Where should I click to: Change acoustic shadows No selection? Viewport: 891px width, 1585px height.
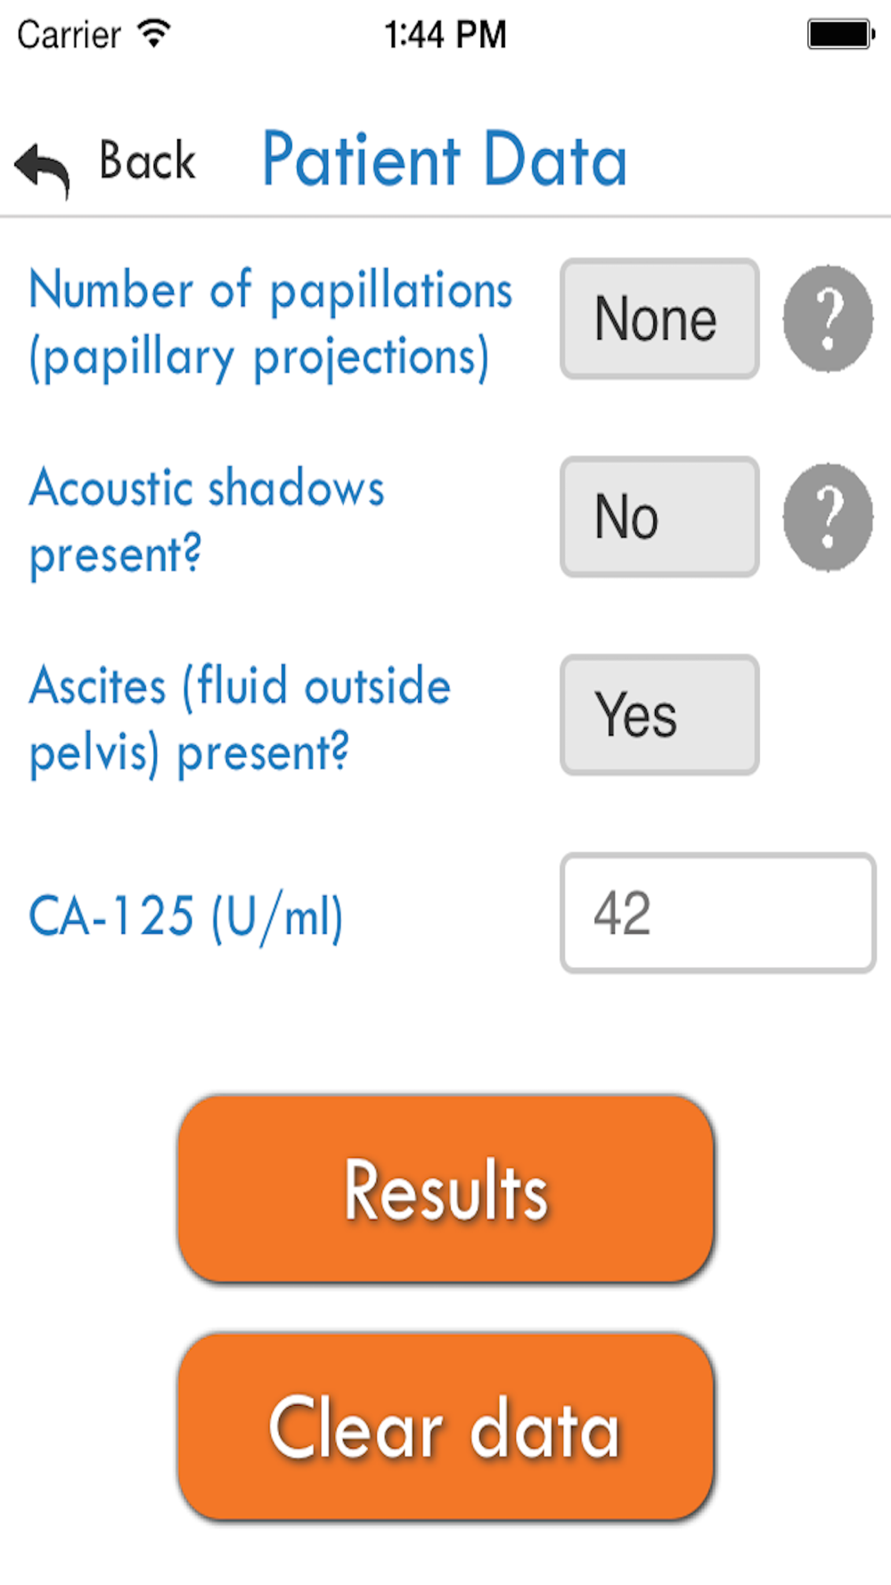(x=659, y=517)
